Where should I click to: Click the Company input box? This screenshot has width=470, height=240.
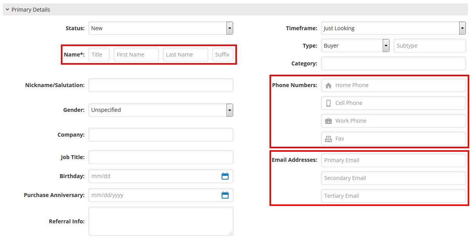pyautogui.click(x=161, y=135)
